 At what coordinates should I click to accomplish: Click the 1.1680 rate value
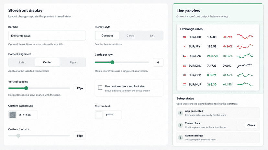pyautogui.click(x=212, y=37)
